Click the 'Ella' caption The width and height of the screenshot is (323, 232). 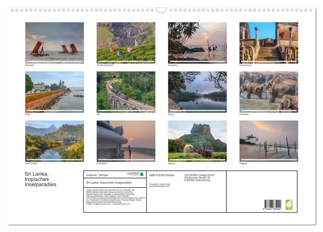[98, 114]
